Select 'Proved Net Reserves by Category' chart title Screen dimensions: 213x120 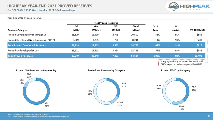(x=106, y=70)
